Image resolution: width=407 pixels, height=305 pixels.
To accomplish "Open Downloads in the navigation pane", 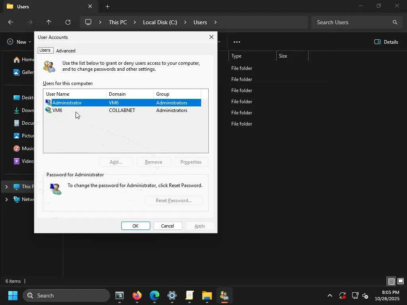I will [23, 110].
